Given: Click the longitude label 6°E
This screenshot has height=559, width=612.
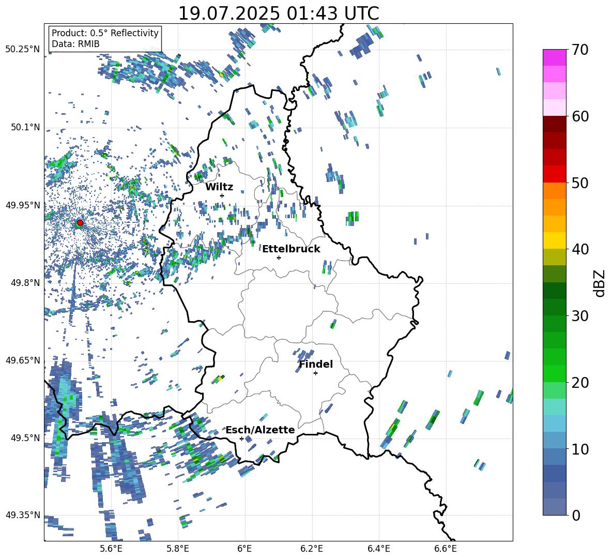Looking at the screenshot, I should [244, 549].
